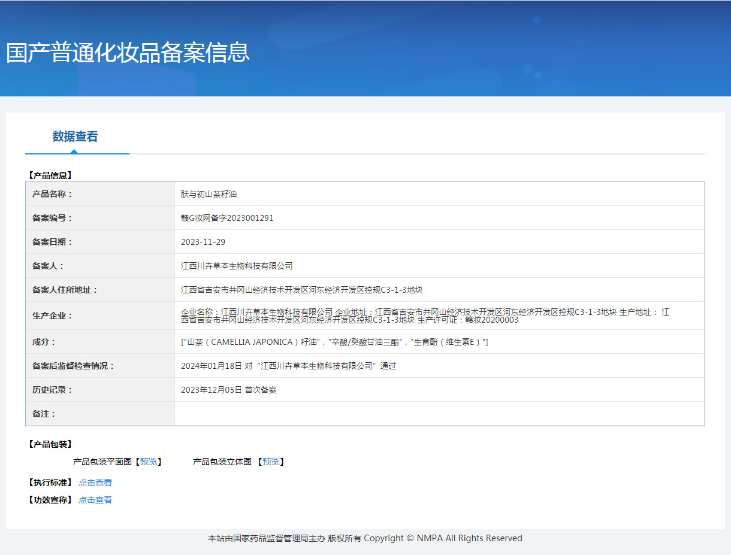Image resolution: width=731 pixels, height=555 pixels.
Task: Open 预览 link for 产品包装平面图
Action: pos(149,462)
